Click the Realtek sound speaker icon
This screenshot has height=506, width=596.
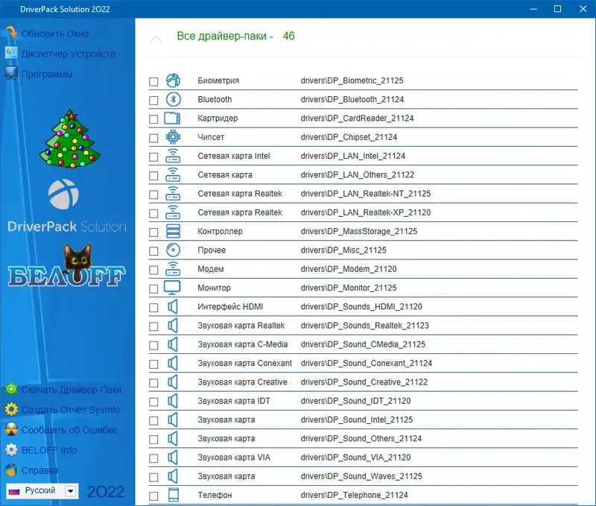pos(173,326)
